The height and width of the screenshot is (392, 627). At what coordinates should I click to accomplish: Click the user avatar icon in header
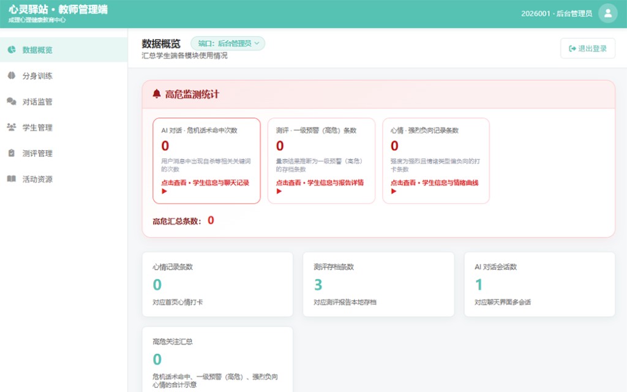pyautogui.click(x=608, y=13)
